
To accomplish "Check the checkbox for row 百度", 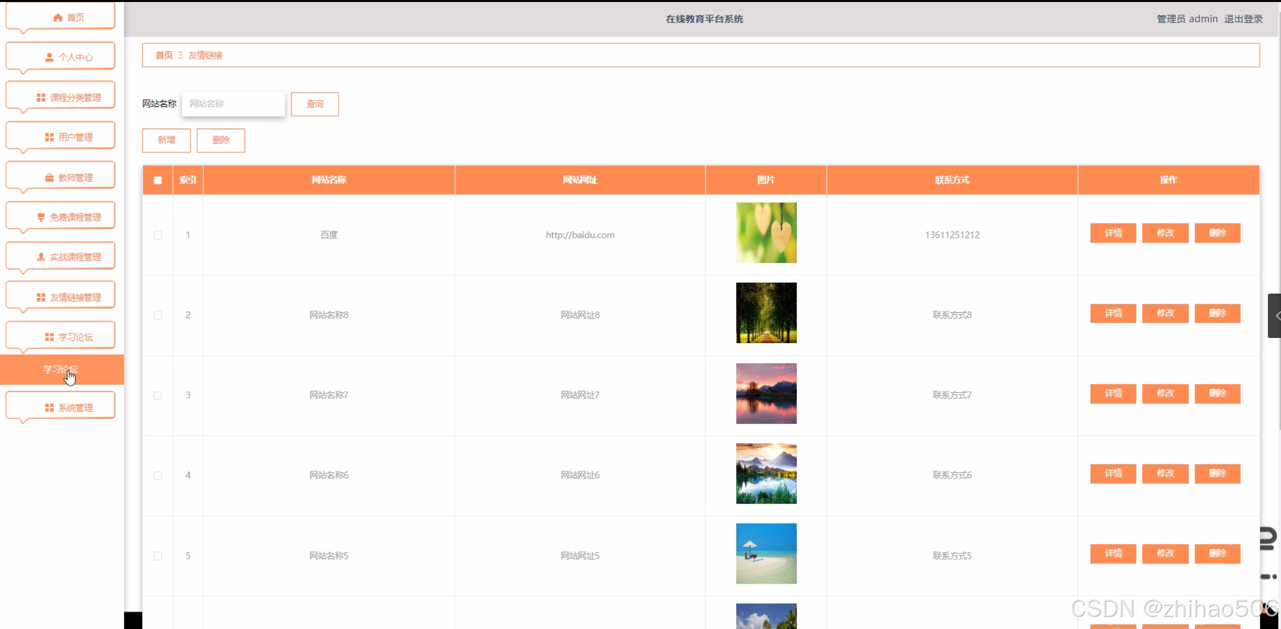I will point(158,235).
